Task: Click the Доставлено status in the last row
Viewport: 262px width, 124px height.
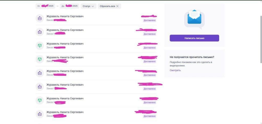Action: click(149, 116)
